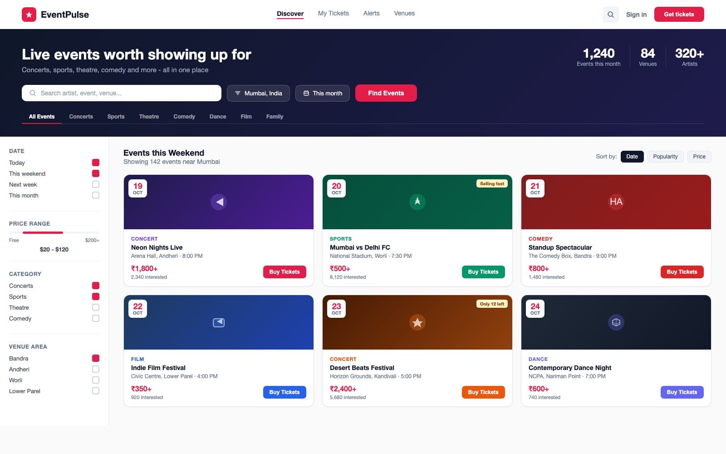The height and width of the screenshot is (454, 726).
Task: Check the Next week filter
Action: pos(96,184)
